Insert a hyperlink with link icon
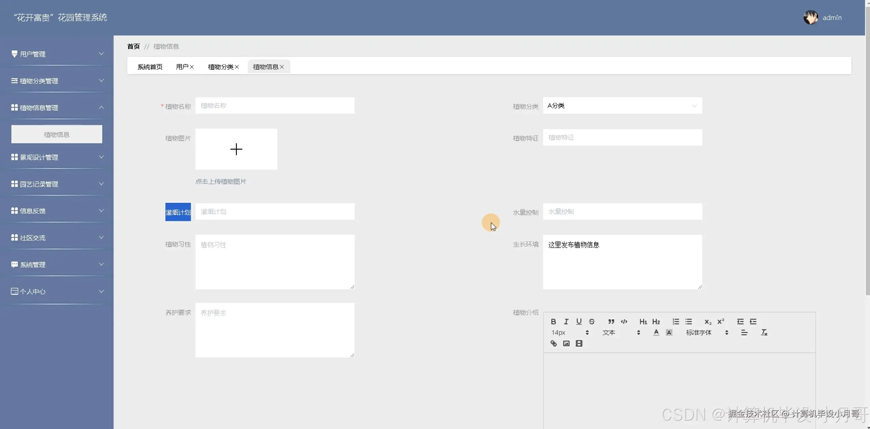This screenshot has height=429, width=870. 553,343
